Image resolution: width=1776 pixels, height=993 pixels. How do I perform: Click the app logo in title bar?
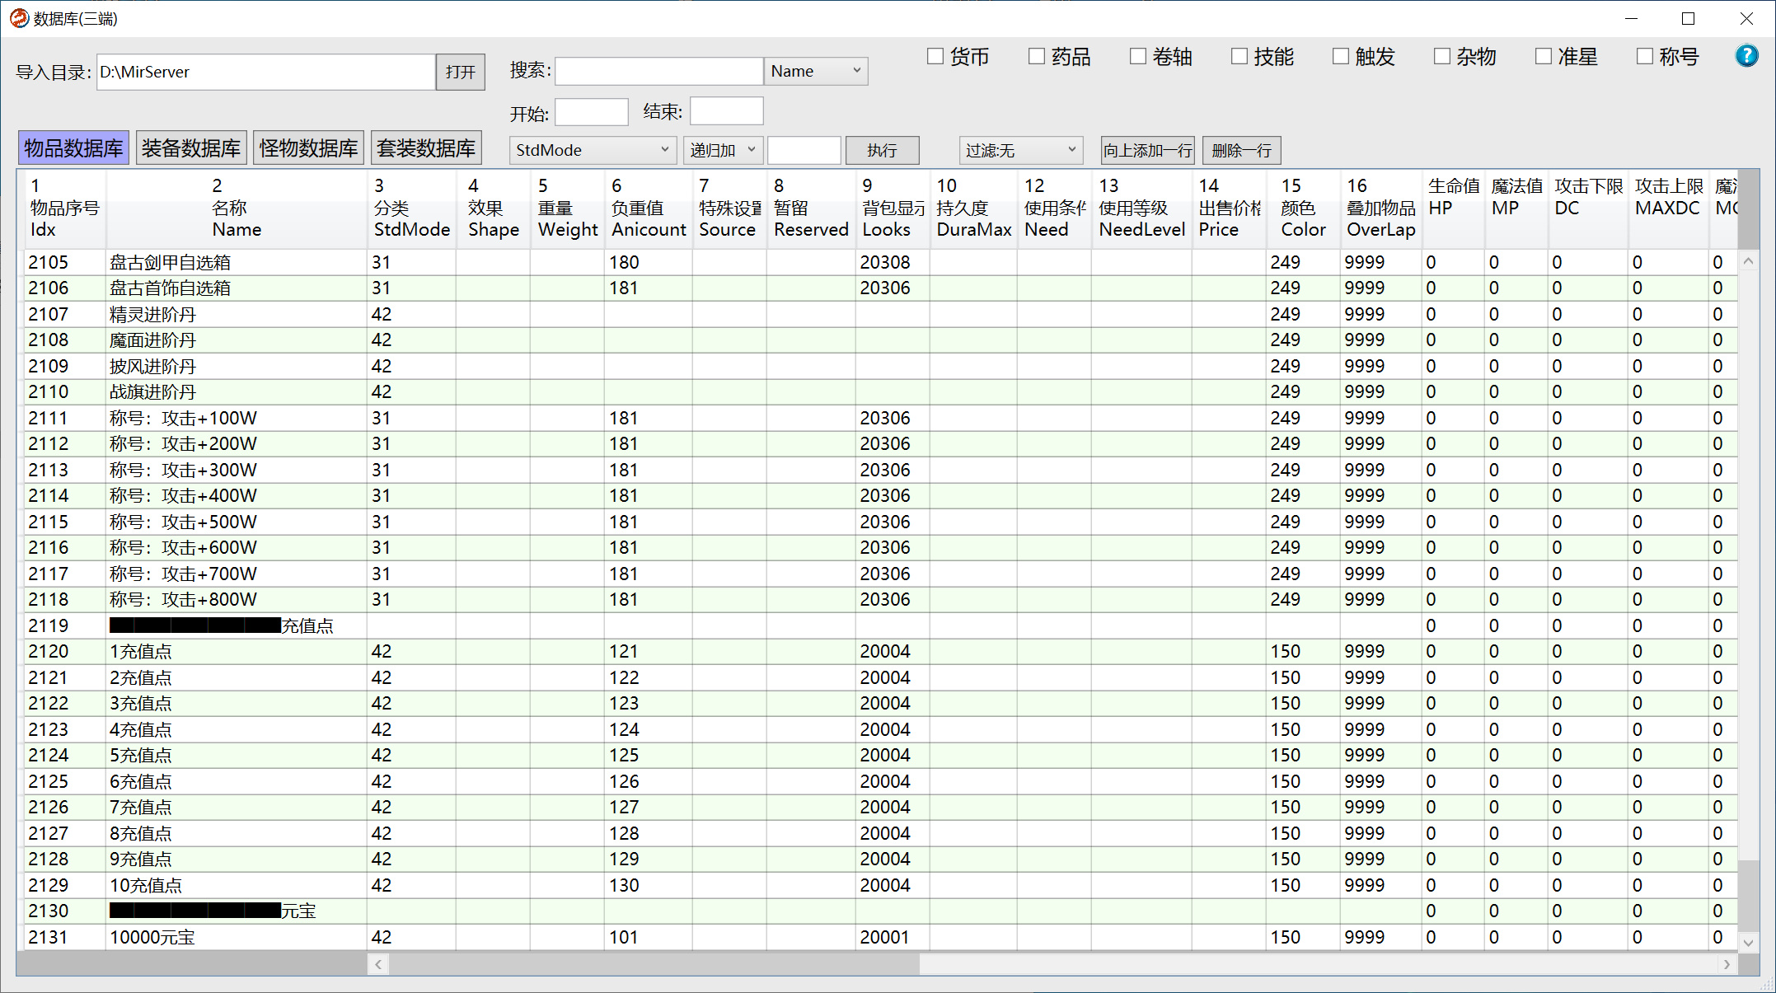point(19,18)
